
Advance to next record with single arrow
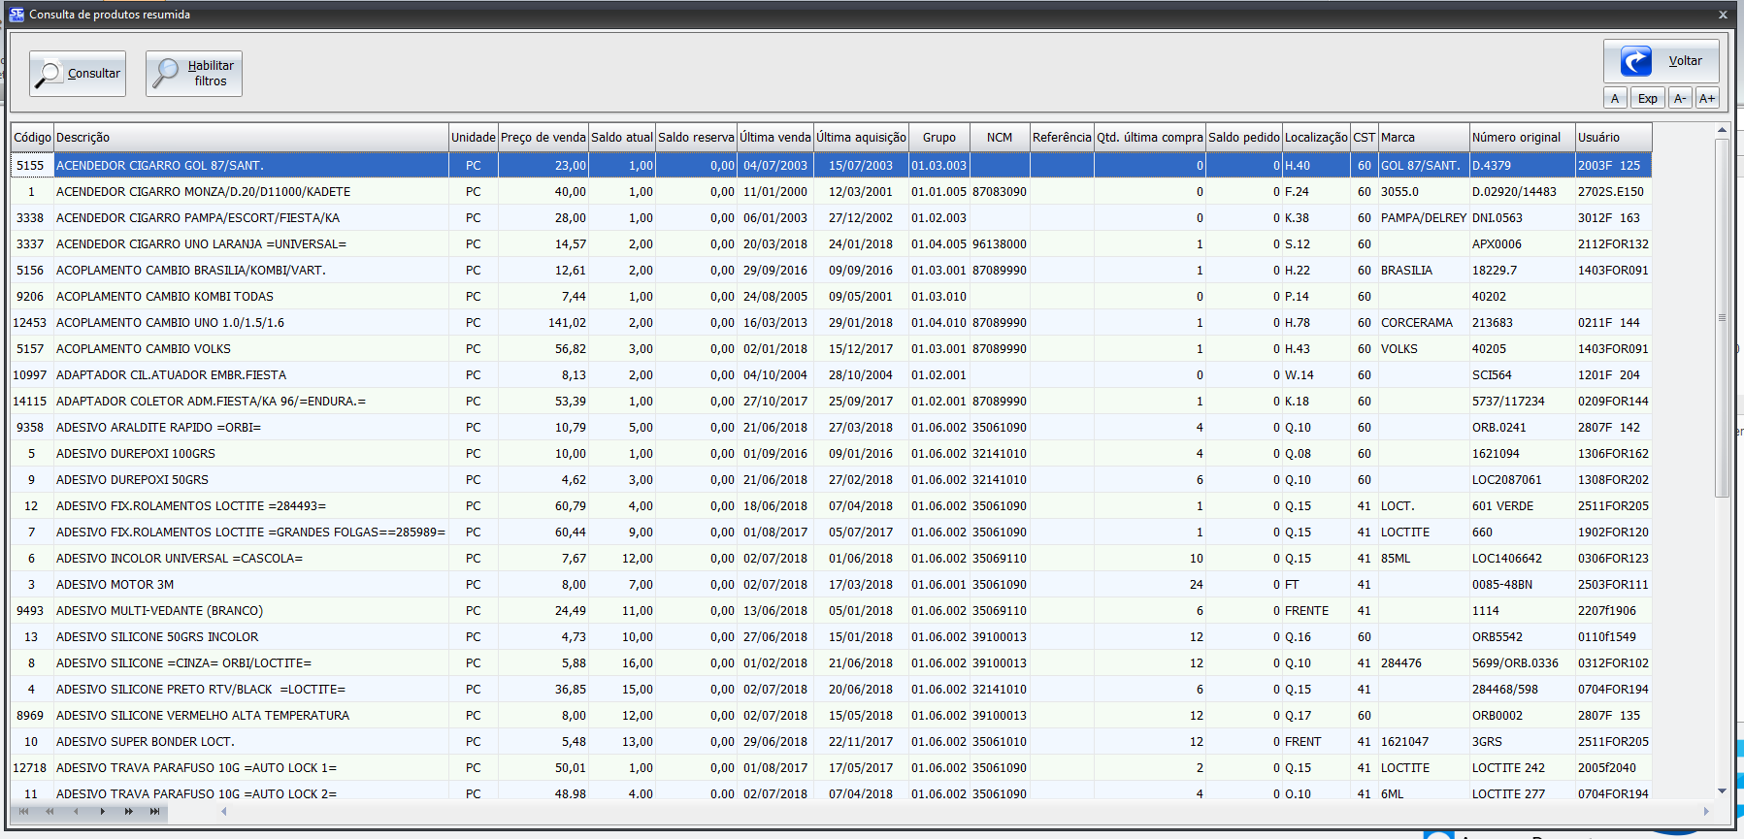coord(102,811)
